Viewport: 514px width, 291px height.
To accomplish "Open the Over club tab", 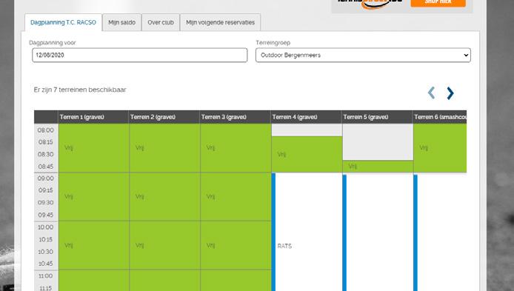I will point(161,22).
